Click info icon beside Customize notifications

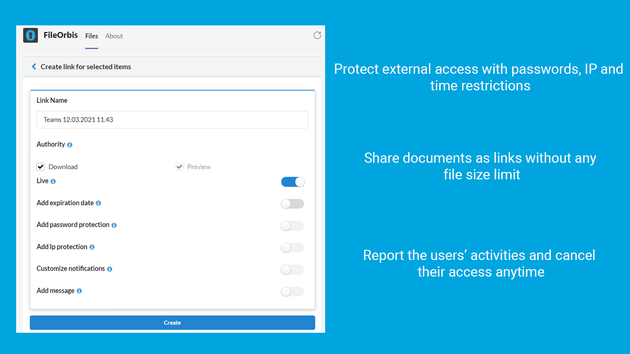(109, 269)
